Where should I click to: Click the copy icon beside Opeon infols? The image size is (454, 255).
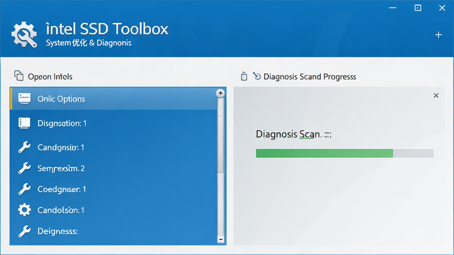point(19,76)
